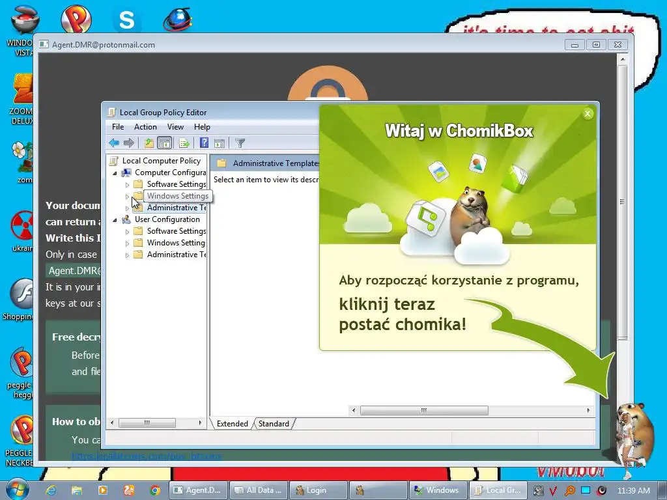
Task: Click vertical scrollbar thumb in Agent.DMR window
Action: click(622, 202)
